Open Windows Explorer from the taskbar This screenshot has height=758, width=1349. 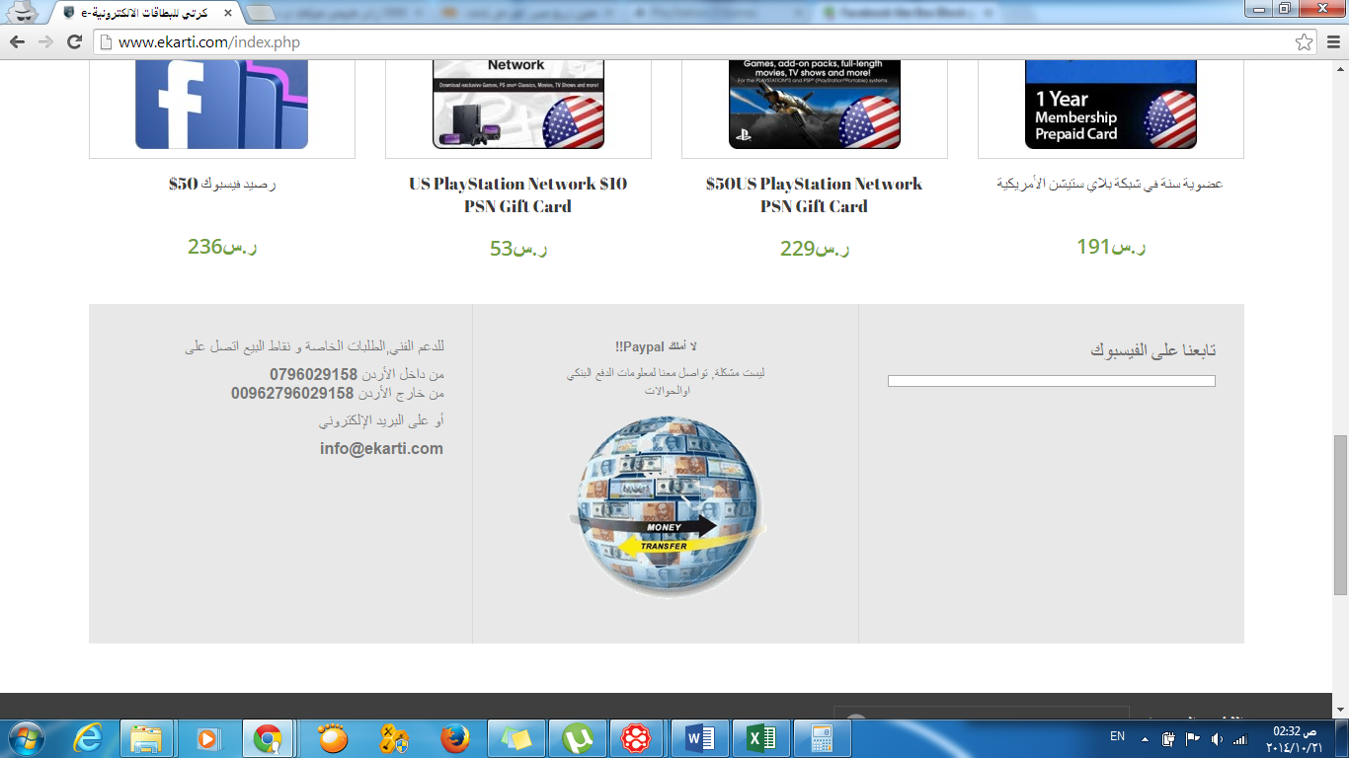[x=146, y=738]
